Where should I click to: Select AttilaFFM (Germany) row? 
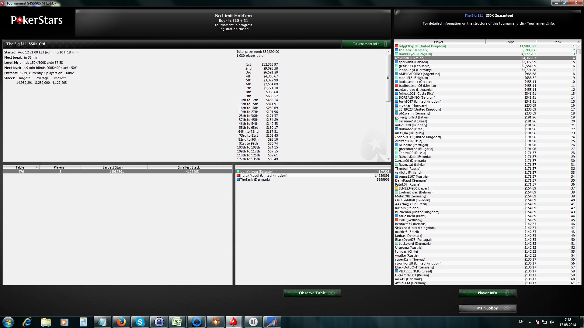pyautogui.click(x=485, y=283)
